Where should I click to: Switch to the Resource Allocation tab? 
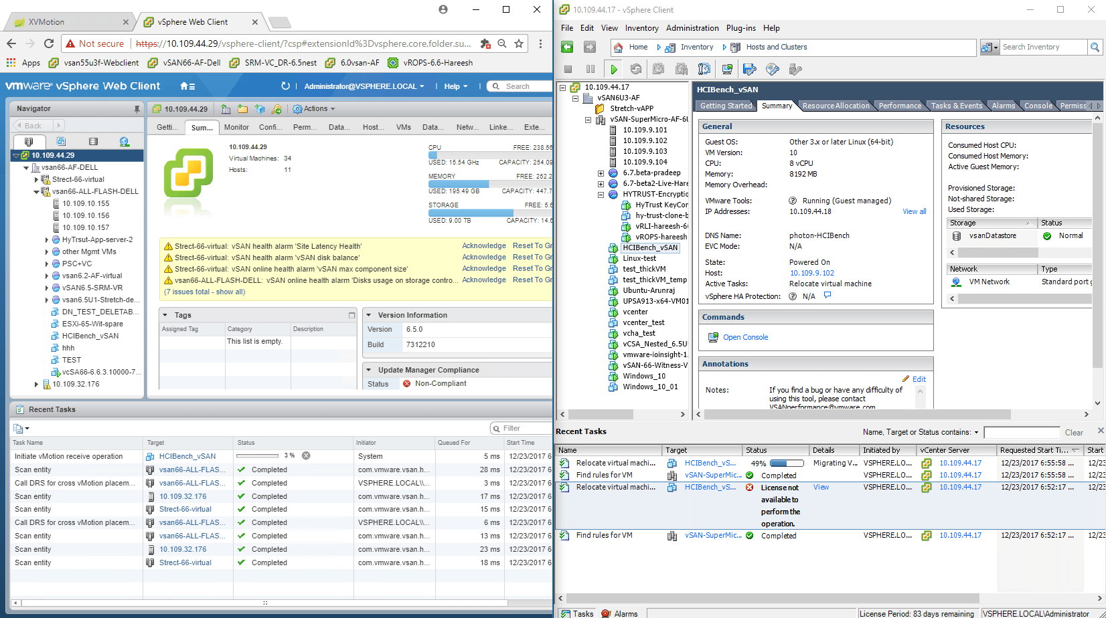pos(836,106)
